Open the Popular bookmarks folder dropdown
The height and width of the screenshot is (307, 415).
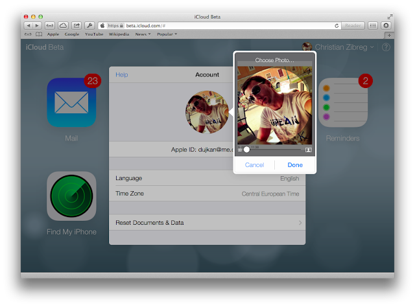click(x=167, y=34)
